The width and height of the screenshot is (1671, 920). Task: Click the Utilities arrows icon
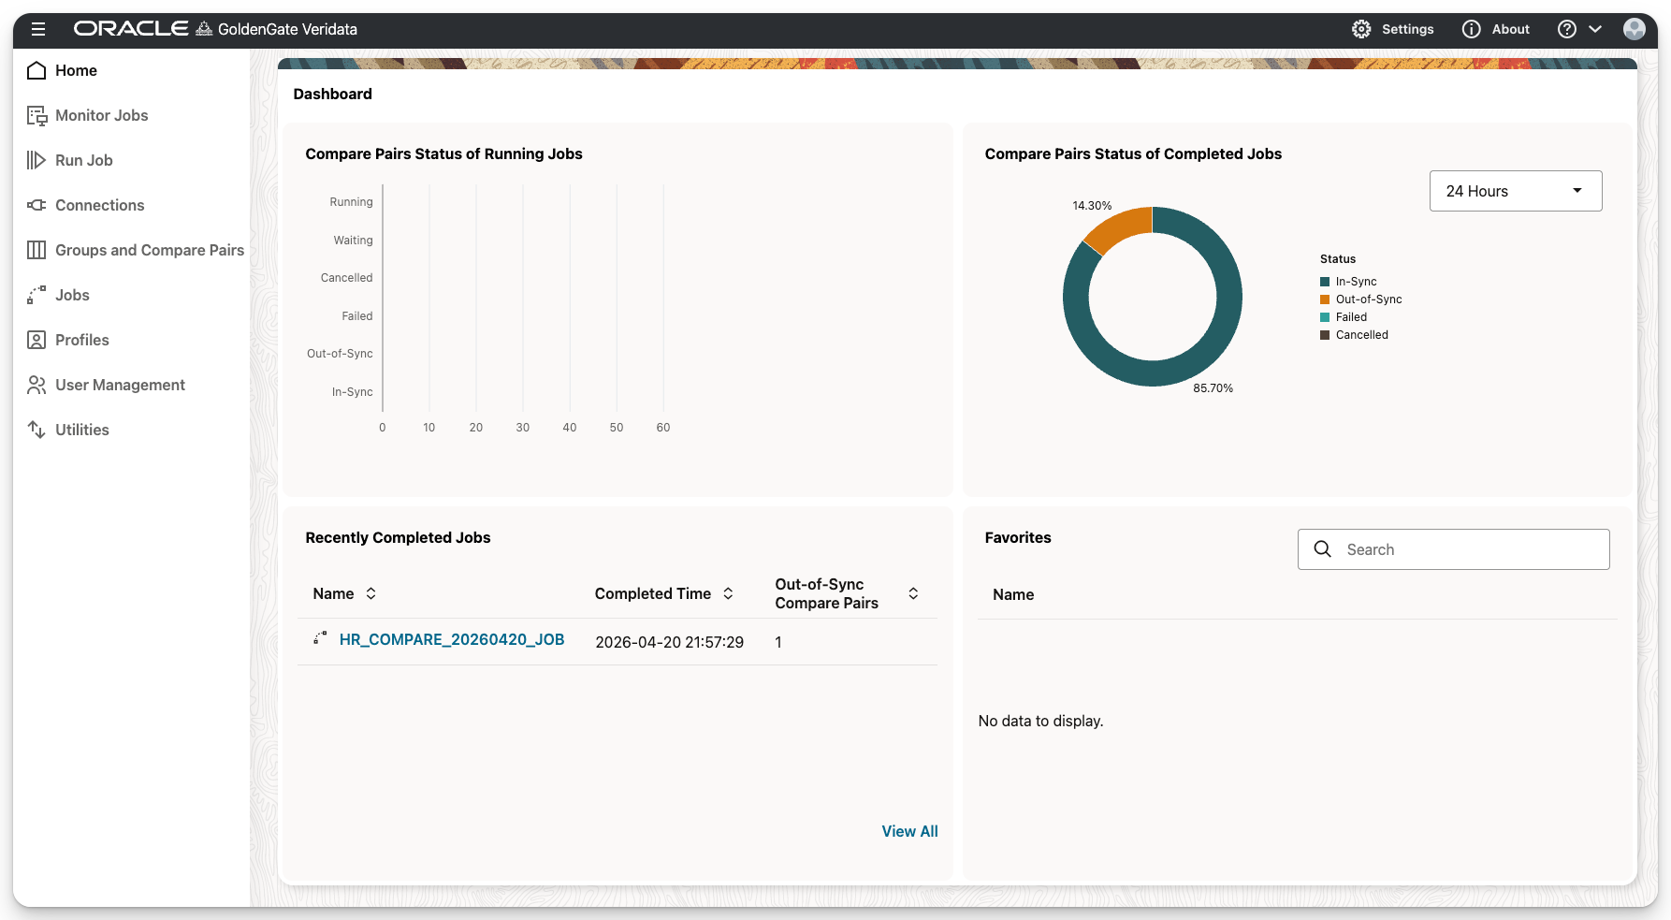(36, 431)
